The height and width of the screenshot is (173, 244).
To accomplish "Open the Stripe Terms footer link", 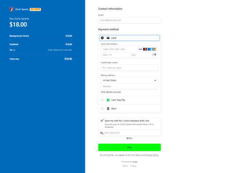I will [125, 166].
